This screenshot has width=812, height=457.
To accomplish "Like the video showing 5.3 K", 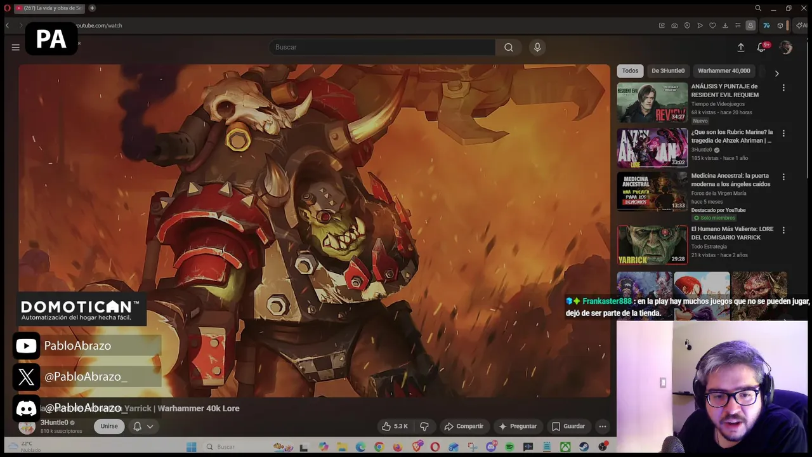I will (x=395, y=427).
